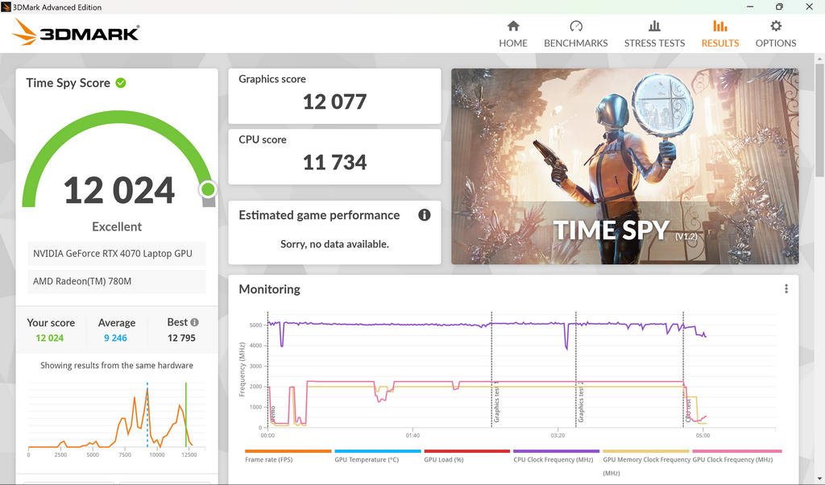Click the scroll up arrow
825x485 pixels.
point(819,58)
